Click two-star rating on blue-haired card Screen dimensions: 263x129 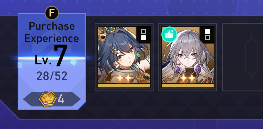(124, 78)
